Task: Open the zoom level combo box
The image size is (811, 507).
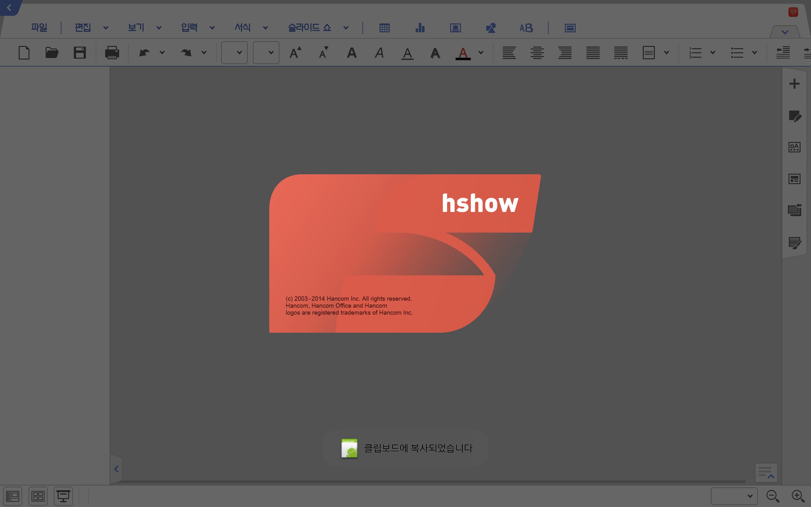Action: (x=734, y=496)
